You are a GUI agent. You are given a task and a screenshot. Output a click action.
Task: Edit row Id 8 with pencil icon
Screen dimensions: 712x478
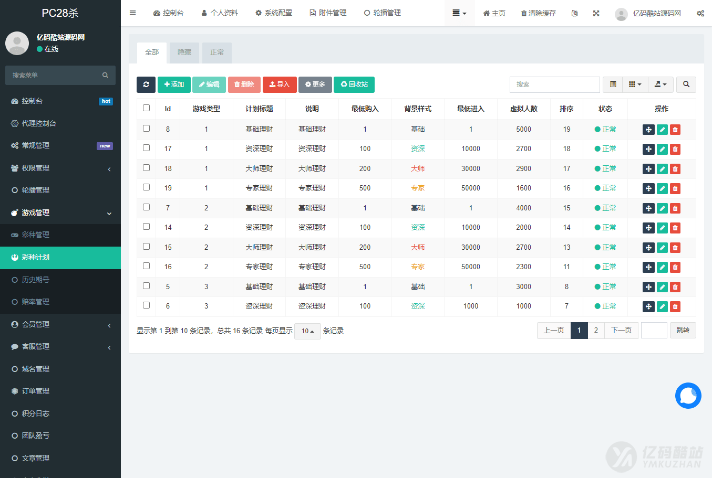[662, 130]
